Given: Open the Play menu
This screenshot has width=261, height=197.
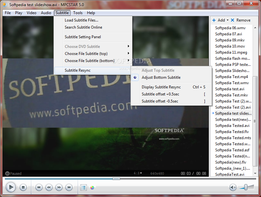Looking at the screenshot, I should coord(19,13).
